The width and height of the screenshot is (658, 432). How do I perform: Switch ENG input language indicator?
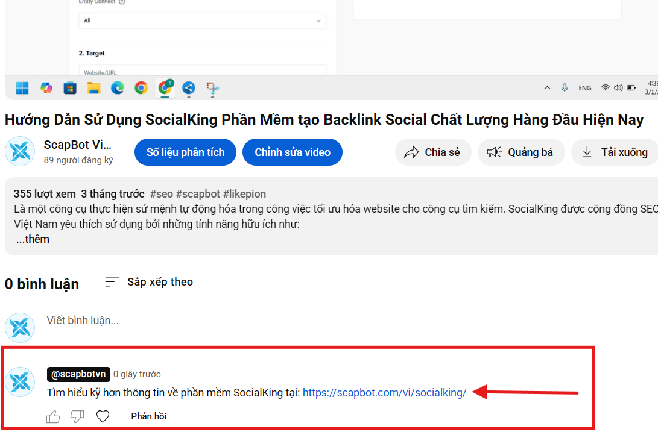[585, 87]
